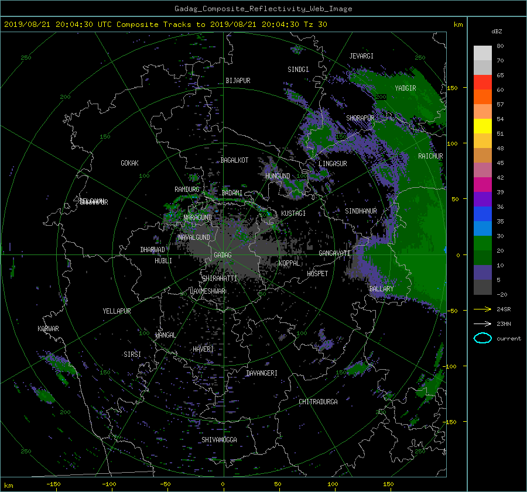The height and width of the screenshot is (492, 527).
Task: Click the HOSPET city label
Action: point(317,273)
